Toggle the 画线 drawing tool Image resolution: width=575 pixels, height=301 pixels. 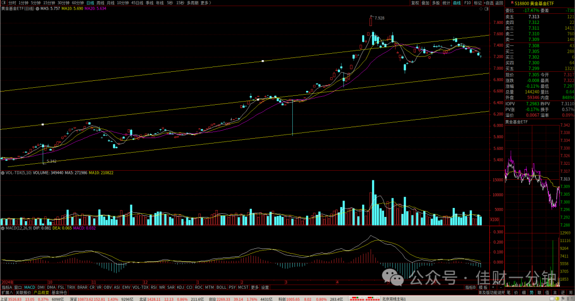pyautogui.click(x=457, y=3)
